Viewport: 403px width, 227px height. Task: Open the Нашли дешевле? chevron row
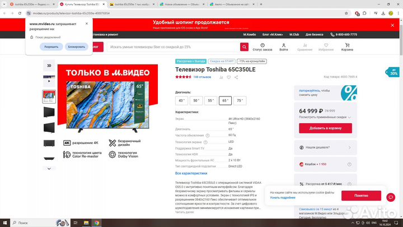[x=325, y=147]
